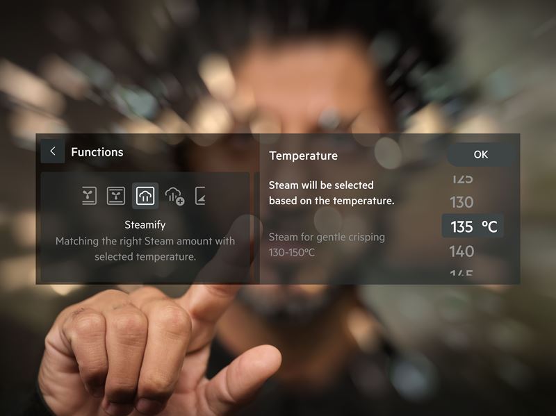Pick the partially visible 145 value
The image size is (556, 416).
461,273
